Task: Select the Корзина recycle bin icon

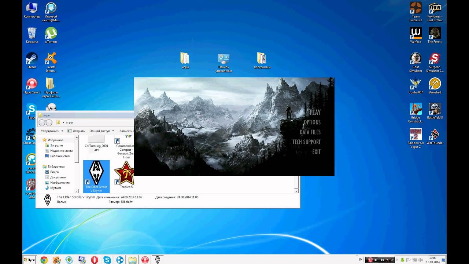Action: pyautogui.click(x=32, y=36)
